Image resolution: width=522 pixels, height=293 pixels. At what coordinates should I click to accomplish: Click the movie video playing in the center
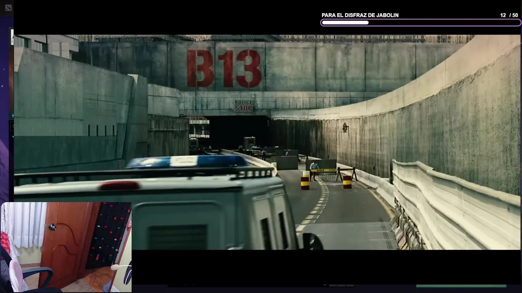coord(267,142)
